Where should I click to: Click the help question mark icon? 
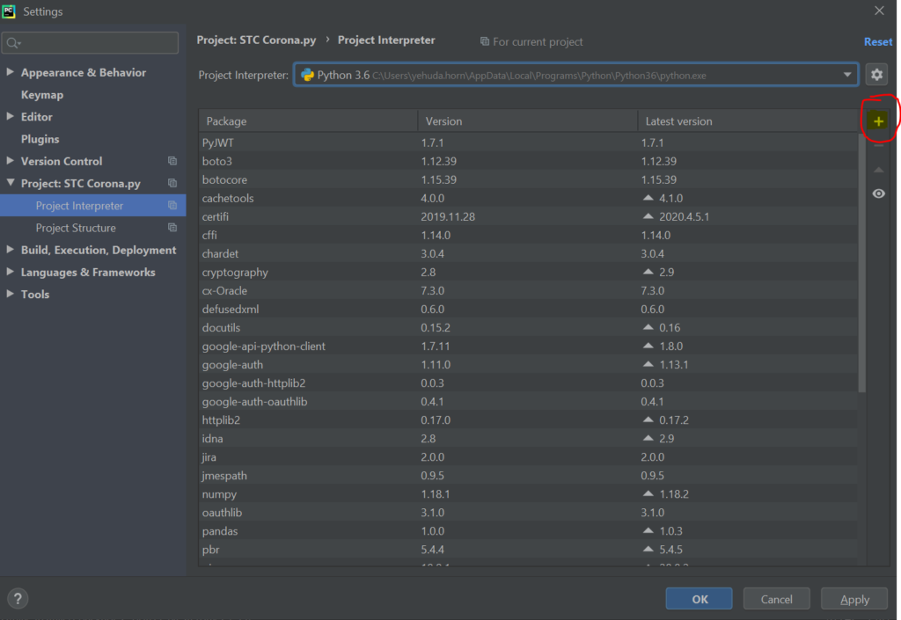(x=18, y=598)
